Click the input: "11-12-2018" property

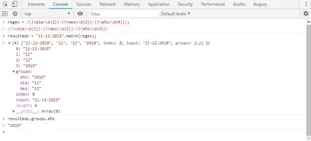pos(38,100)
